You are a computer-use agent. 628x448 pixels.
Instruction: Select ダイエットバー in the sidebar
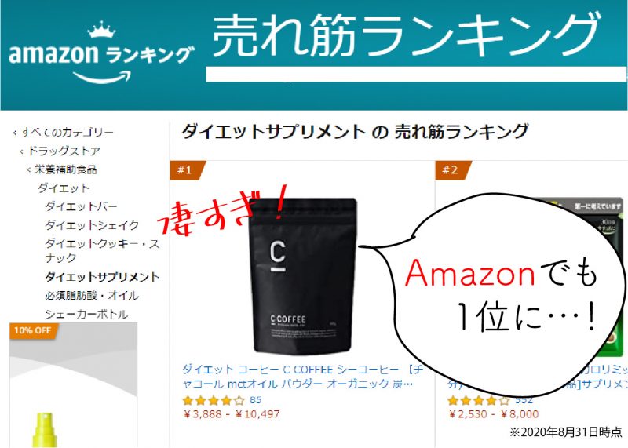pyautogui.click(x=82, y=206)
